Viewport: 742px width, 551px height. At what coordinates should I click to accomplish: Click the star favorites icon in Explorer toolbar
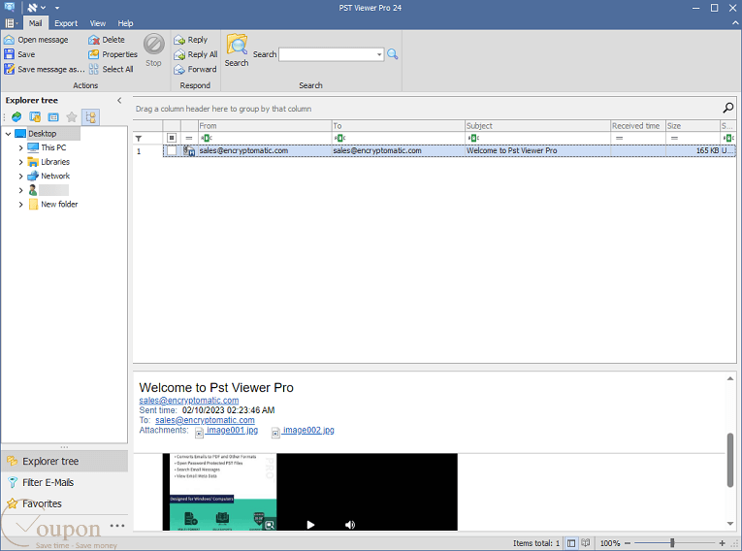72,117
